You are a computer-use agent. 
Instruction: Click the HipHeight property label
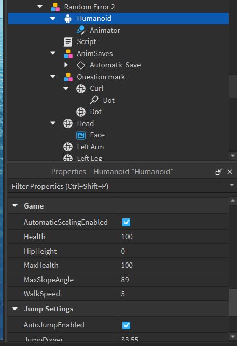click(x=40, y=252)
